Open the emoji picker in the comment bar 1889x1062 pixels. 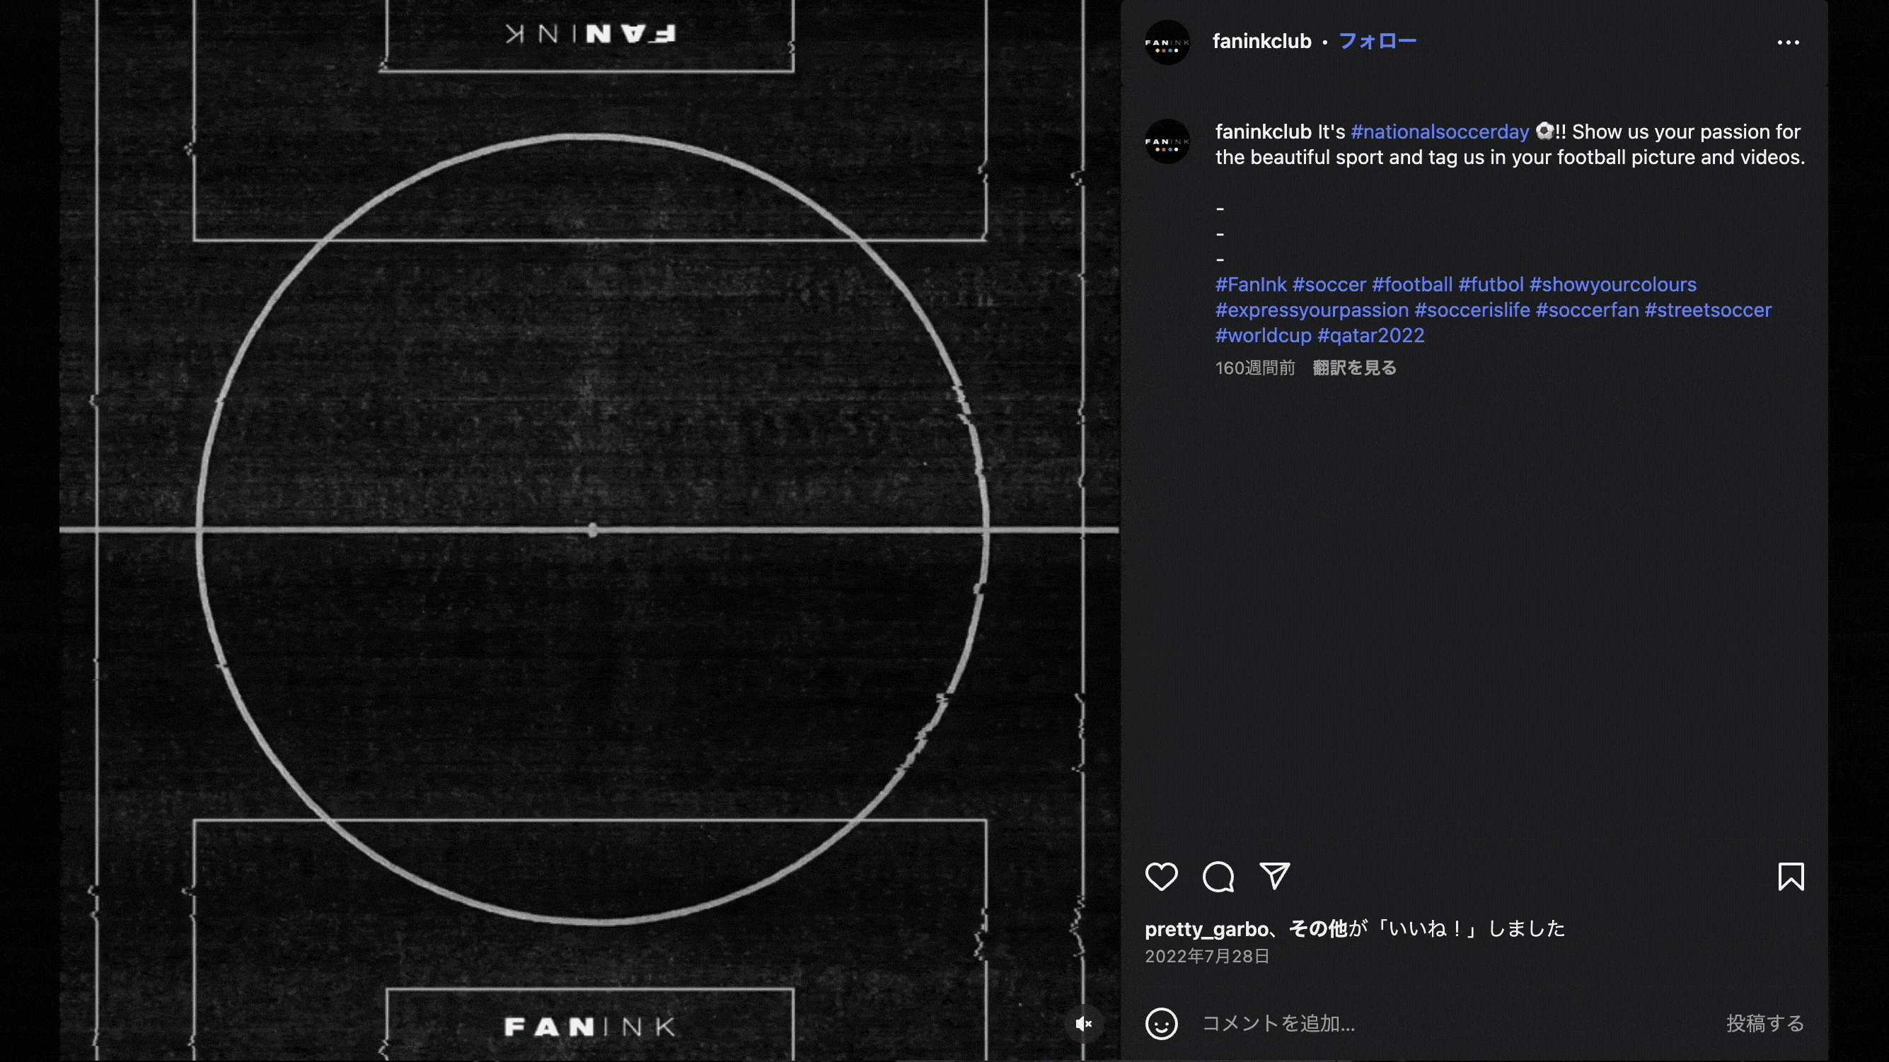(1162, 1025)
